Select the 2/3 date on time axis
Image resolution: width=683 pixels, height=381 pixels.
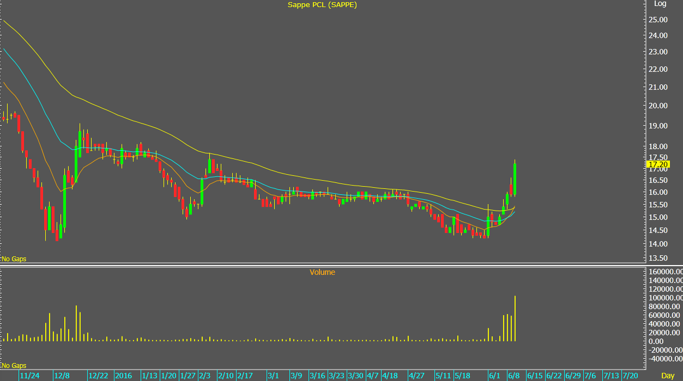(x=205, y=376)
